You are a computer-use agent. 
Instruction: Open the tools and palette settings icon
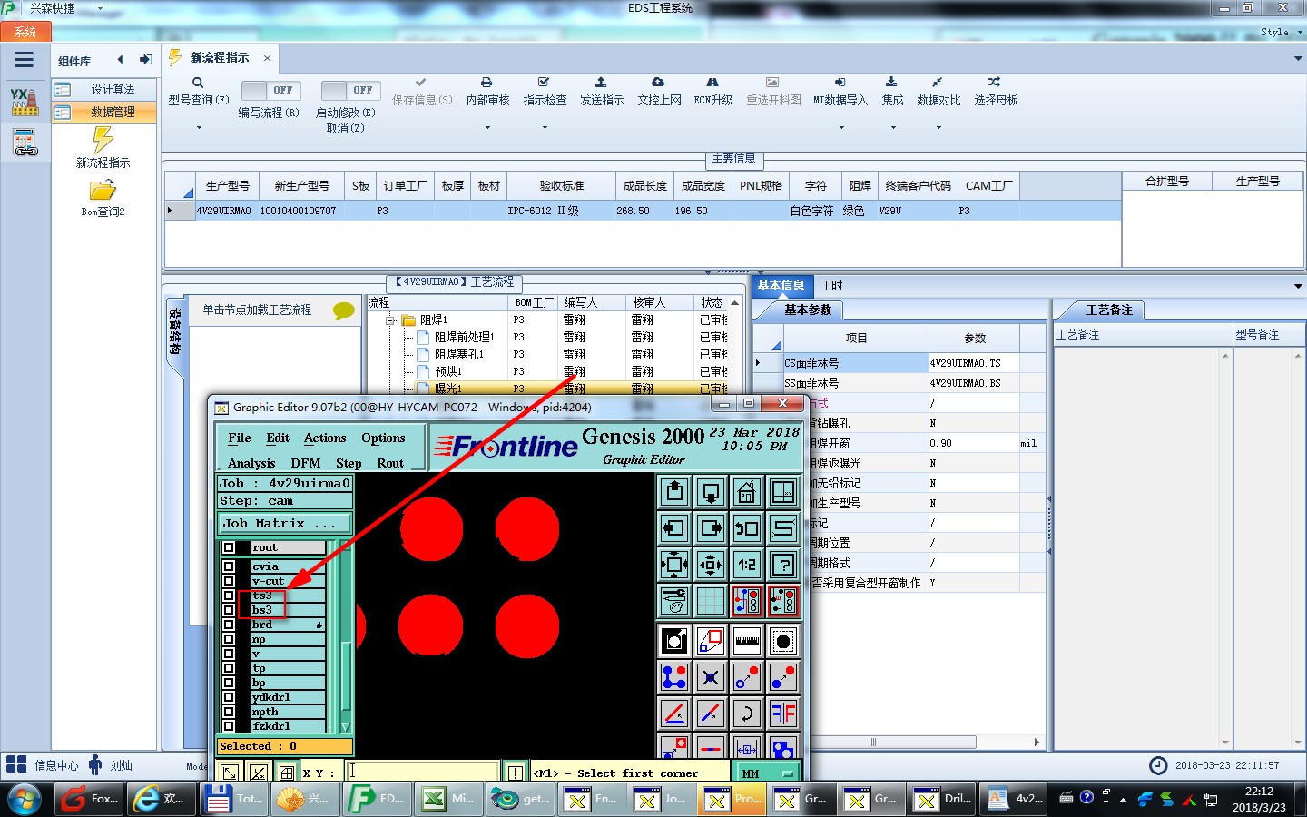(674, 601)
